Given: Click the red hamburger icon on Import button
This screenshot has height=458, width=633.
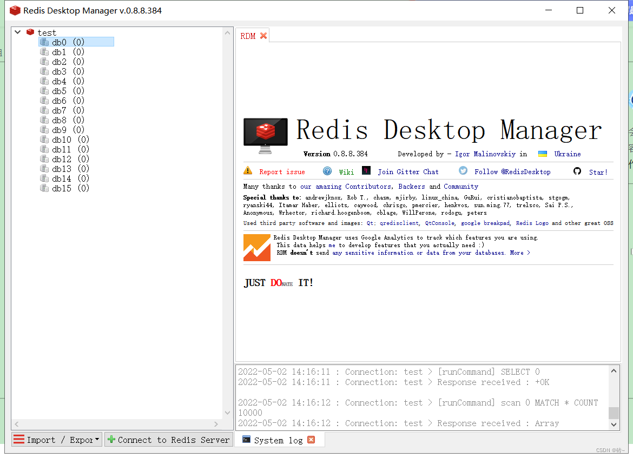Looking at the screenshot, I should coord(19,440).
